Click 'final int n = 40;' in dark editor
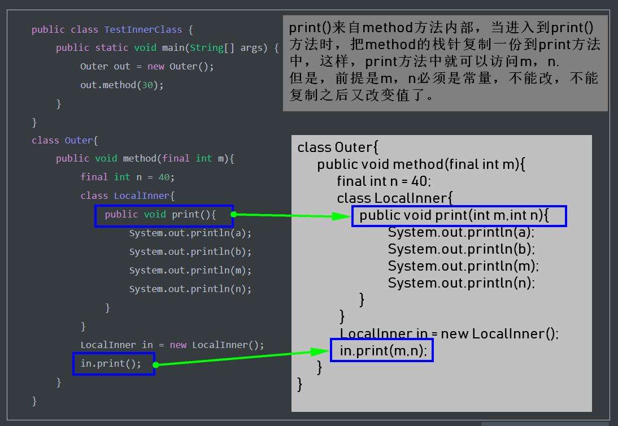 point(127,177)
